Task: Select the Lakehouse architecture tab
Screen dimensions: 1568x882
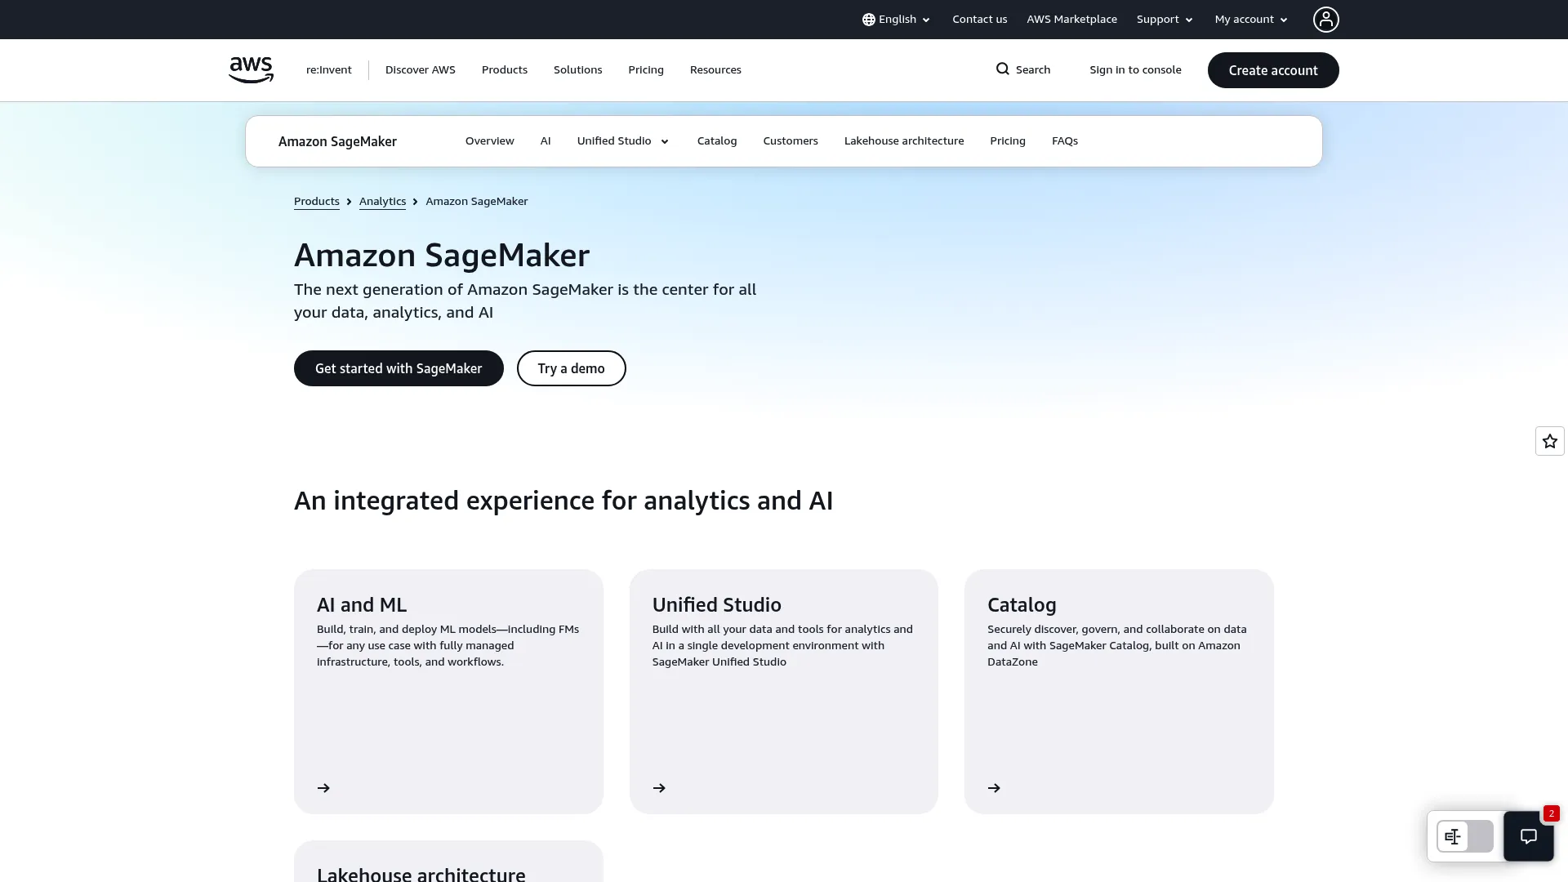Action: (x=904, y=141)
